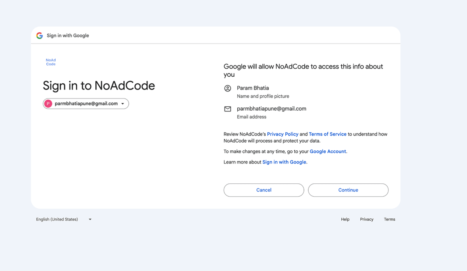467x271 pixels.
Task: Open the Help footer link
Action: (345, 219)
